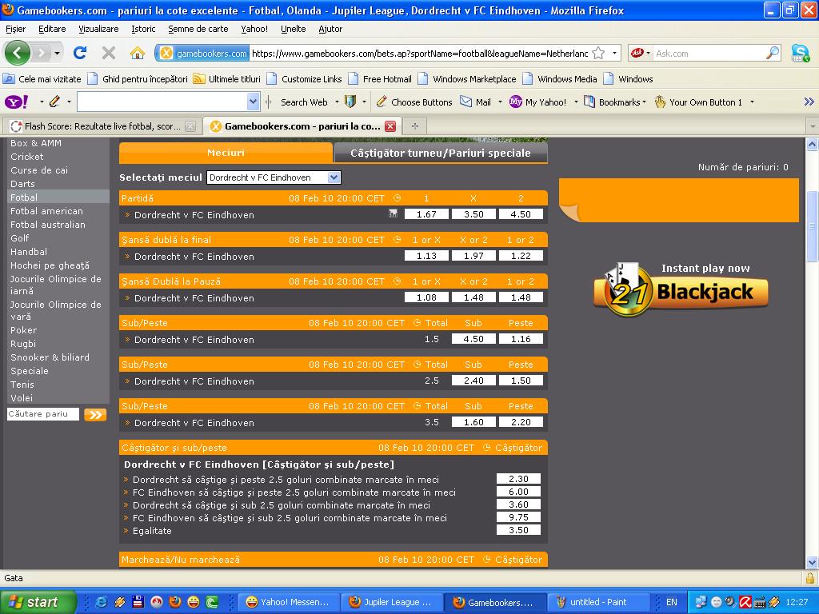Open Fotbal american in sports sidebar
This screenshot has width=819, height=614.
(x=46, y=211)
